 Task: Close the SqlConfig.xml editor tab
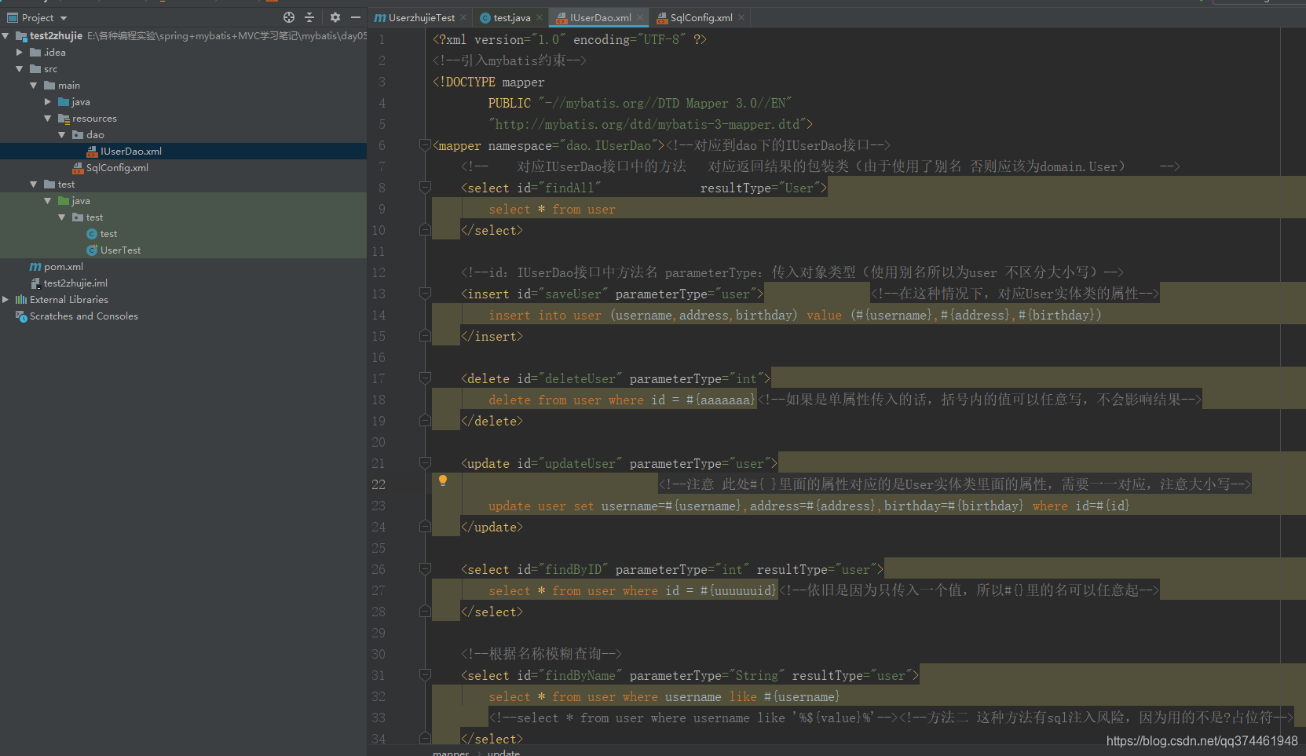pos(741,18)
